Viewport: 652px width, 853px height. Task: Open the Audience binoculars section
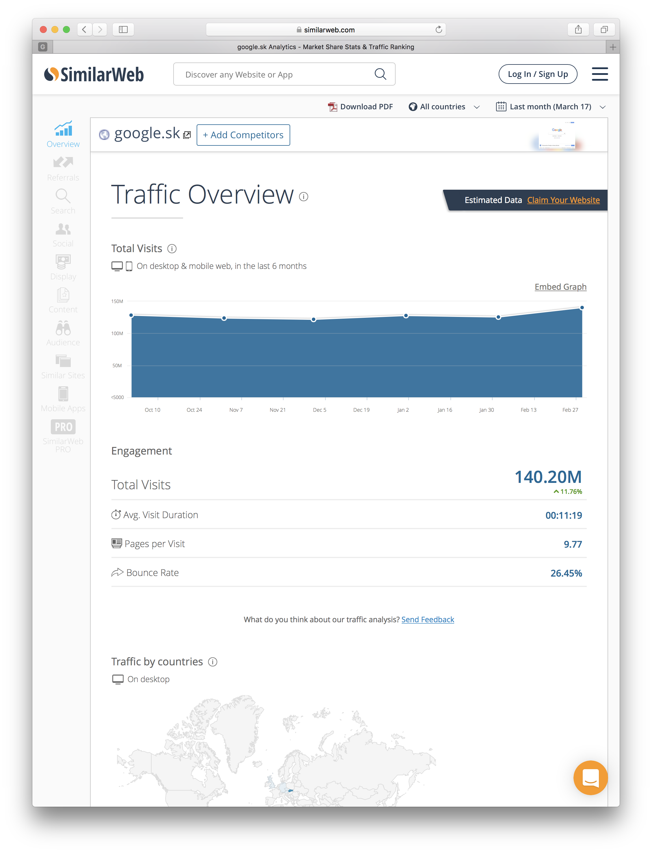[x=63, y=333]
